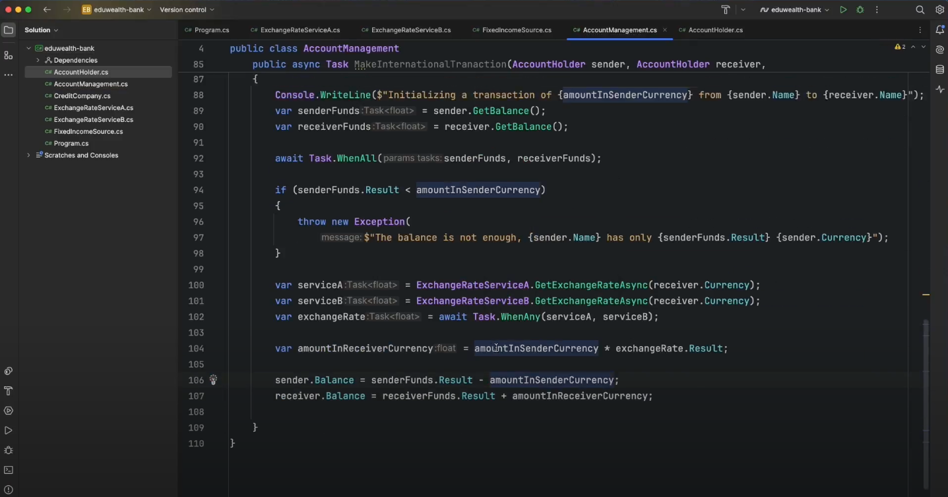This screenshot has width=948, height=497.
Task: Expand build options chevron beside hammer
Action: (x=743, y=10)
